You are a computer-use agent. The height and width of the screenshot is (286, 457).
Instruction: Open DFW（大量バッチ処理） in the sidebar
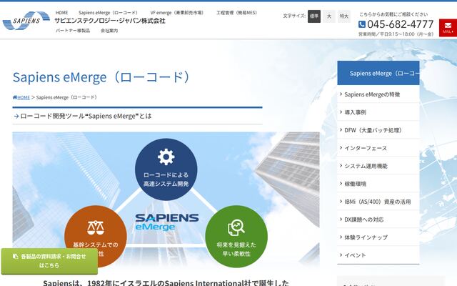(378, 130)
